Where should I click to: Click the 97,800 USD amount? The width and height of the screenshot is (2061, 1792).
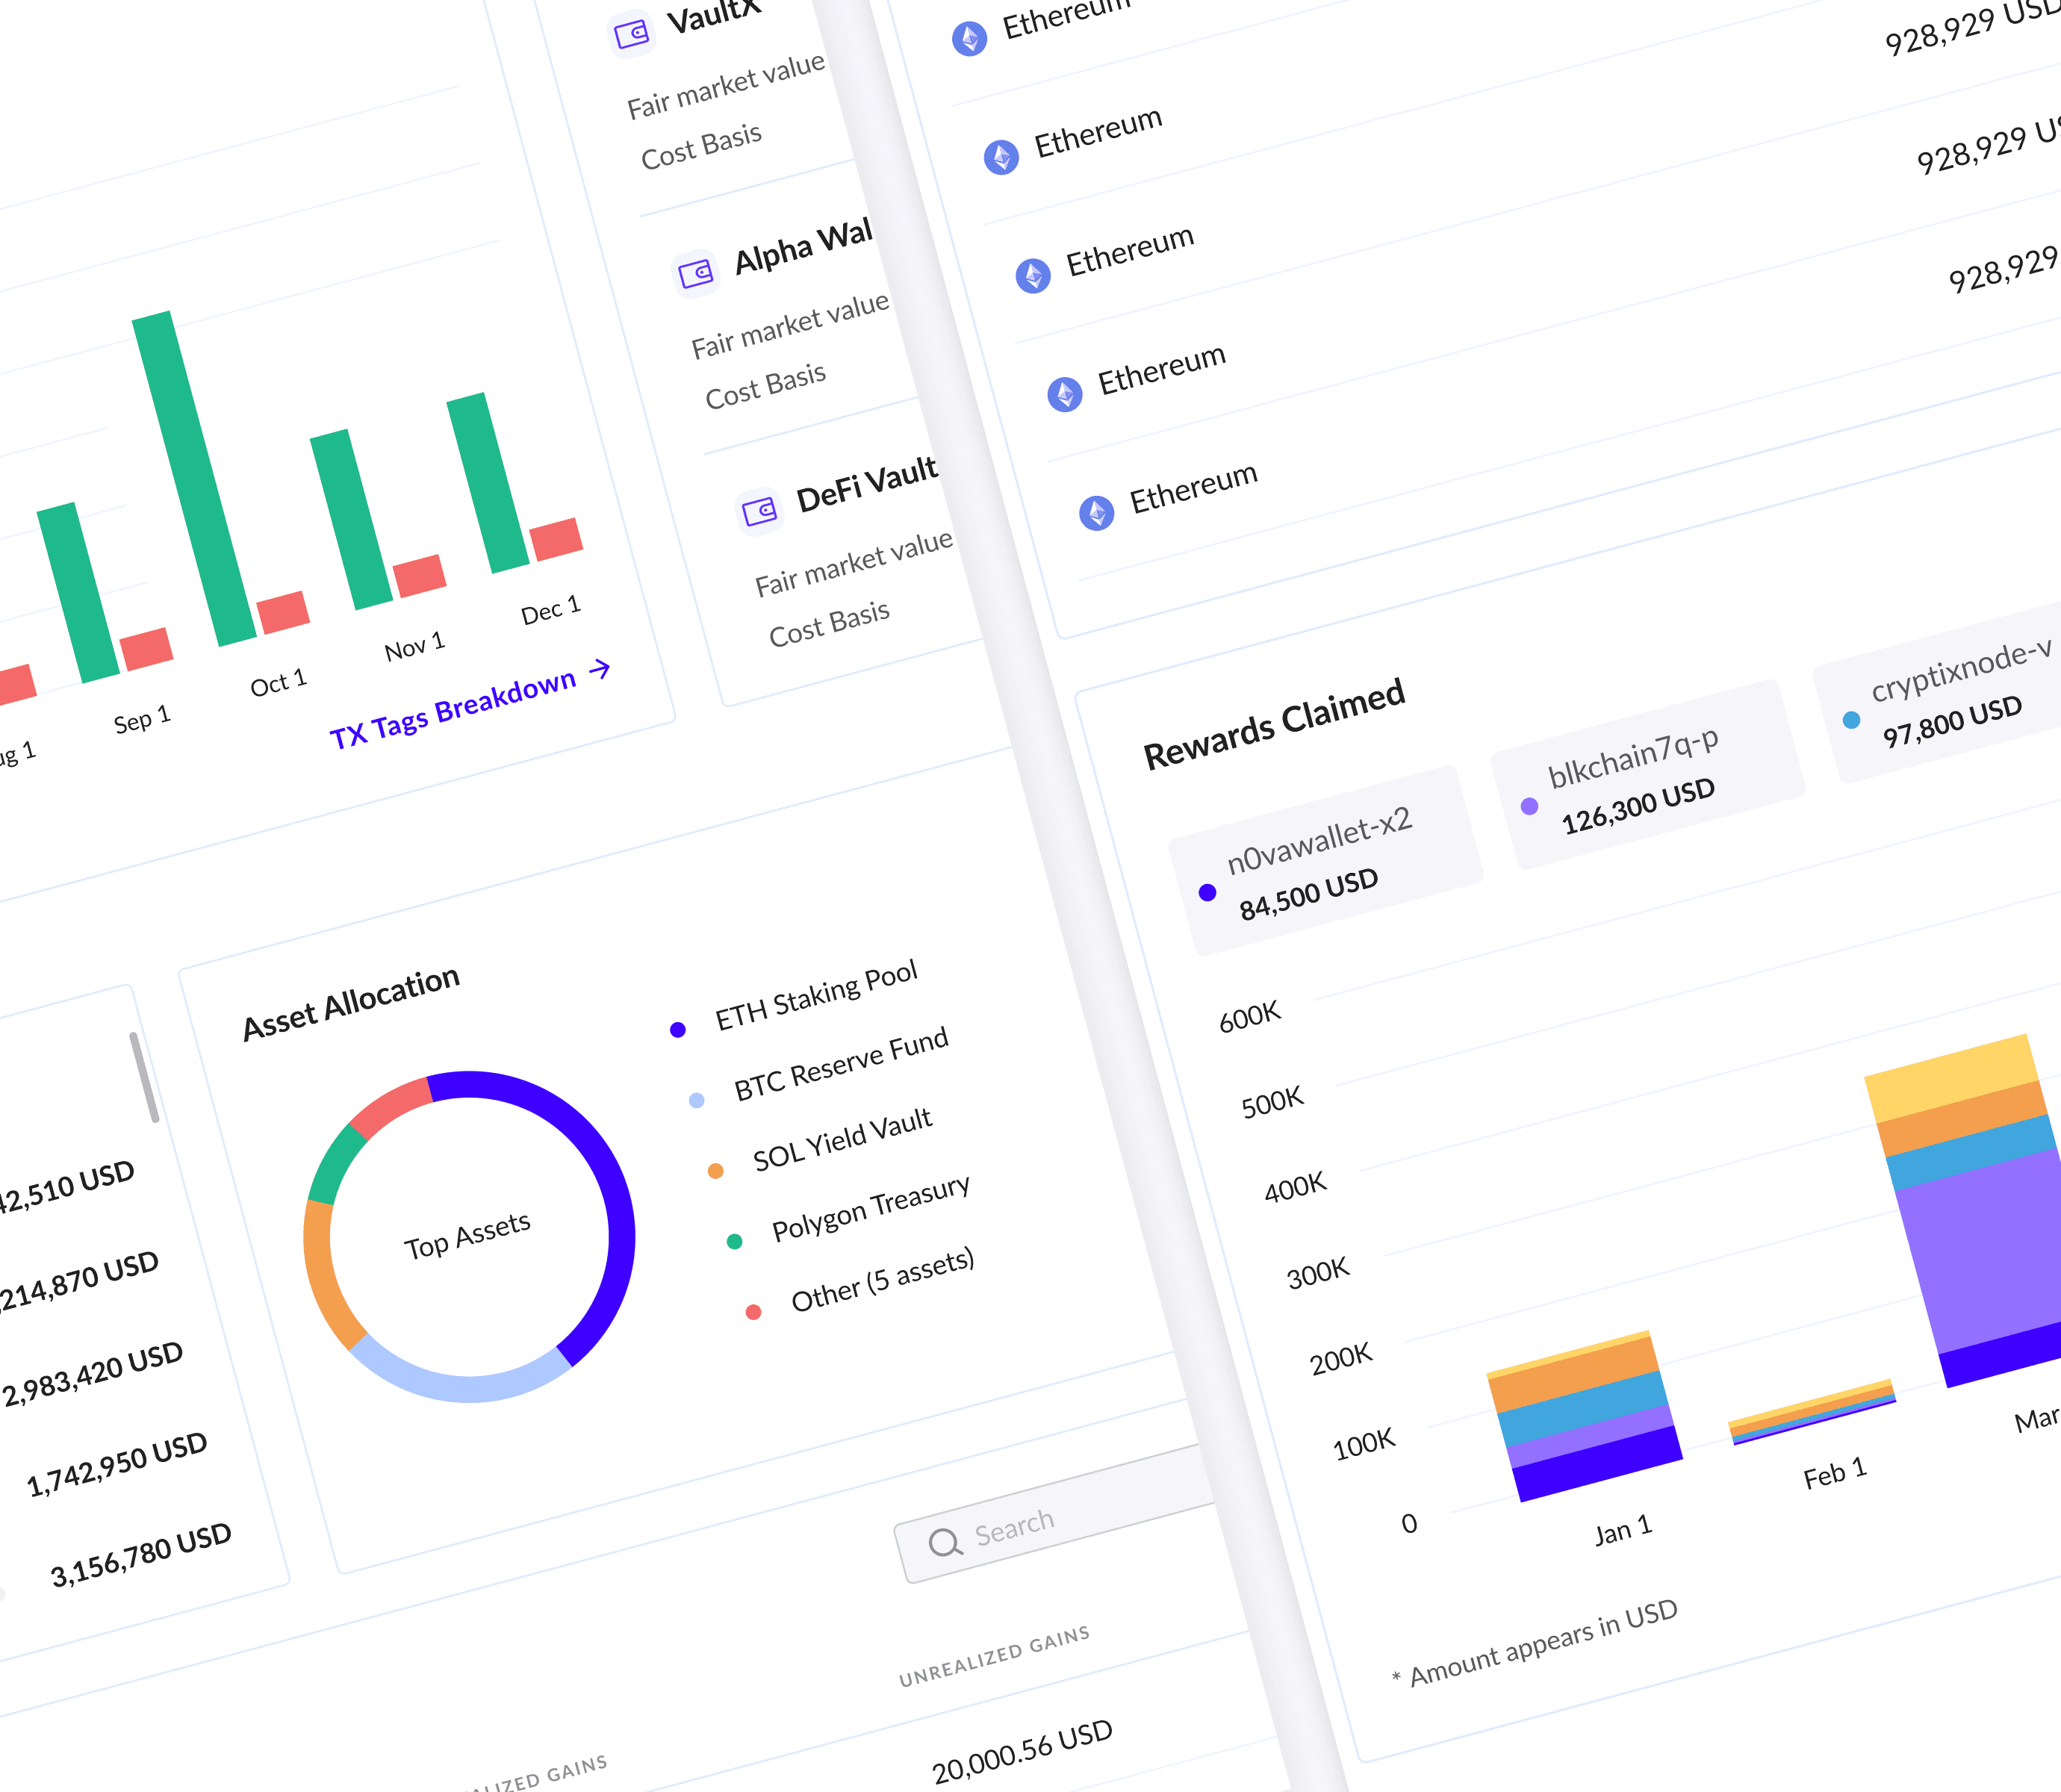1952,721
